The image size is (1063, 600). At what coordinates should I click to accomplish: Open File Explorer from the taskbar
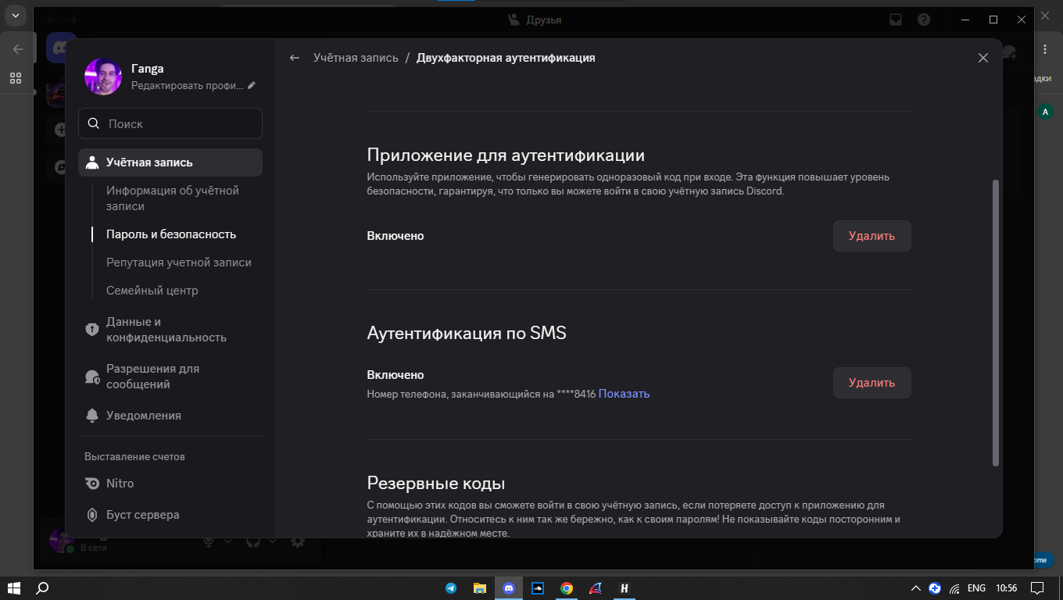tap(480, 588)
